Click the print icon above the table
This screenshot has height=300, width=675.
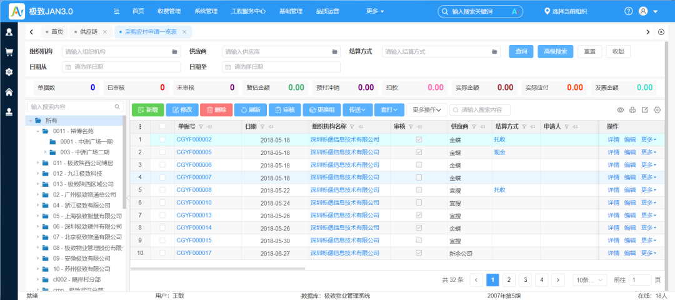point(632,110)
